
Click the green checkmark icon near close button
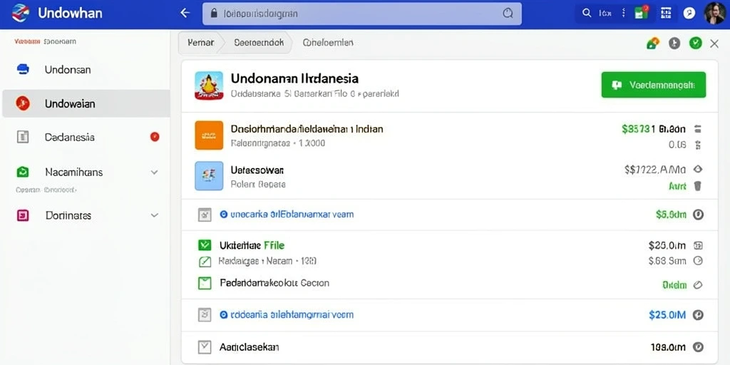point(695,43)
